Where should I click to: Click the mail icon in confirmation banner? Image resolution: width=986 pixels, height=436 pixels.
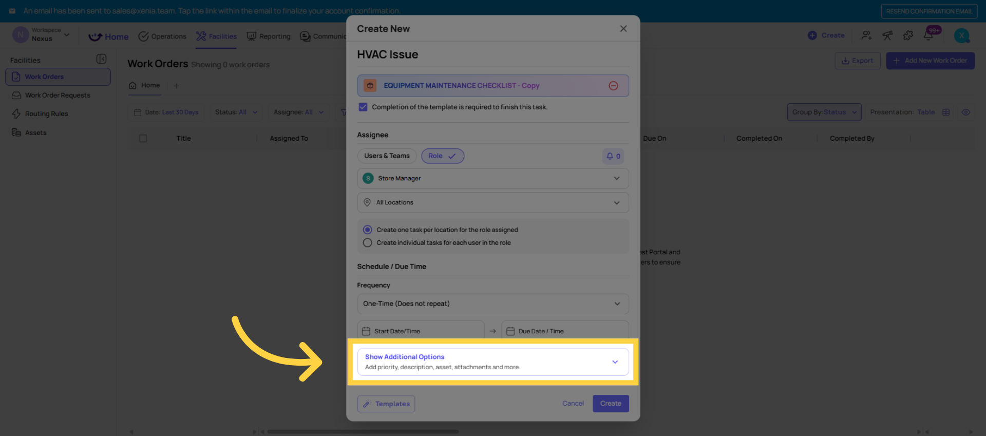point(12,11)
